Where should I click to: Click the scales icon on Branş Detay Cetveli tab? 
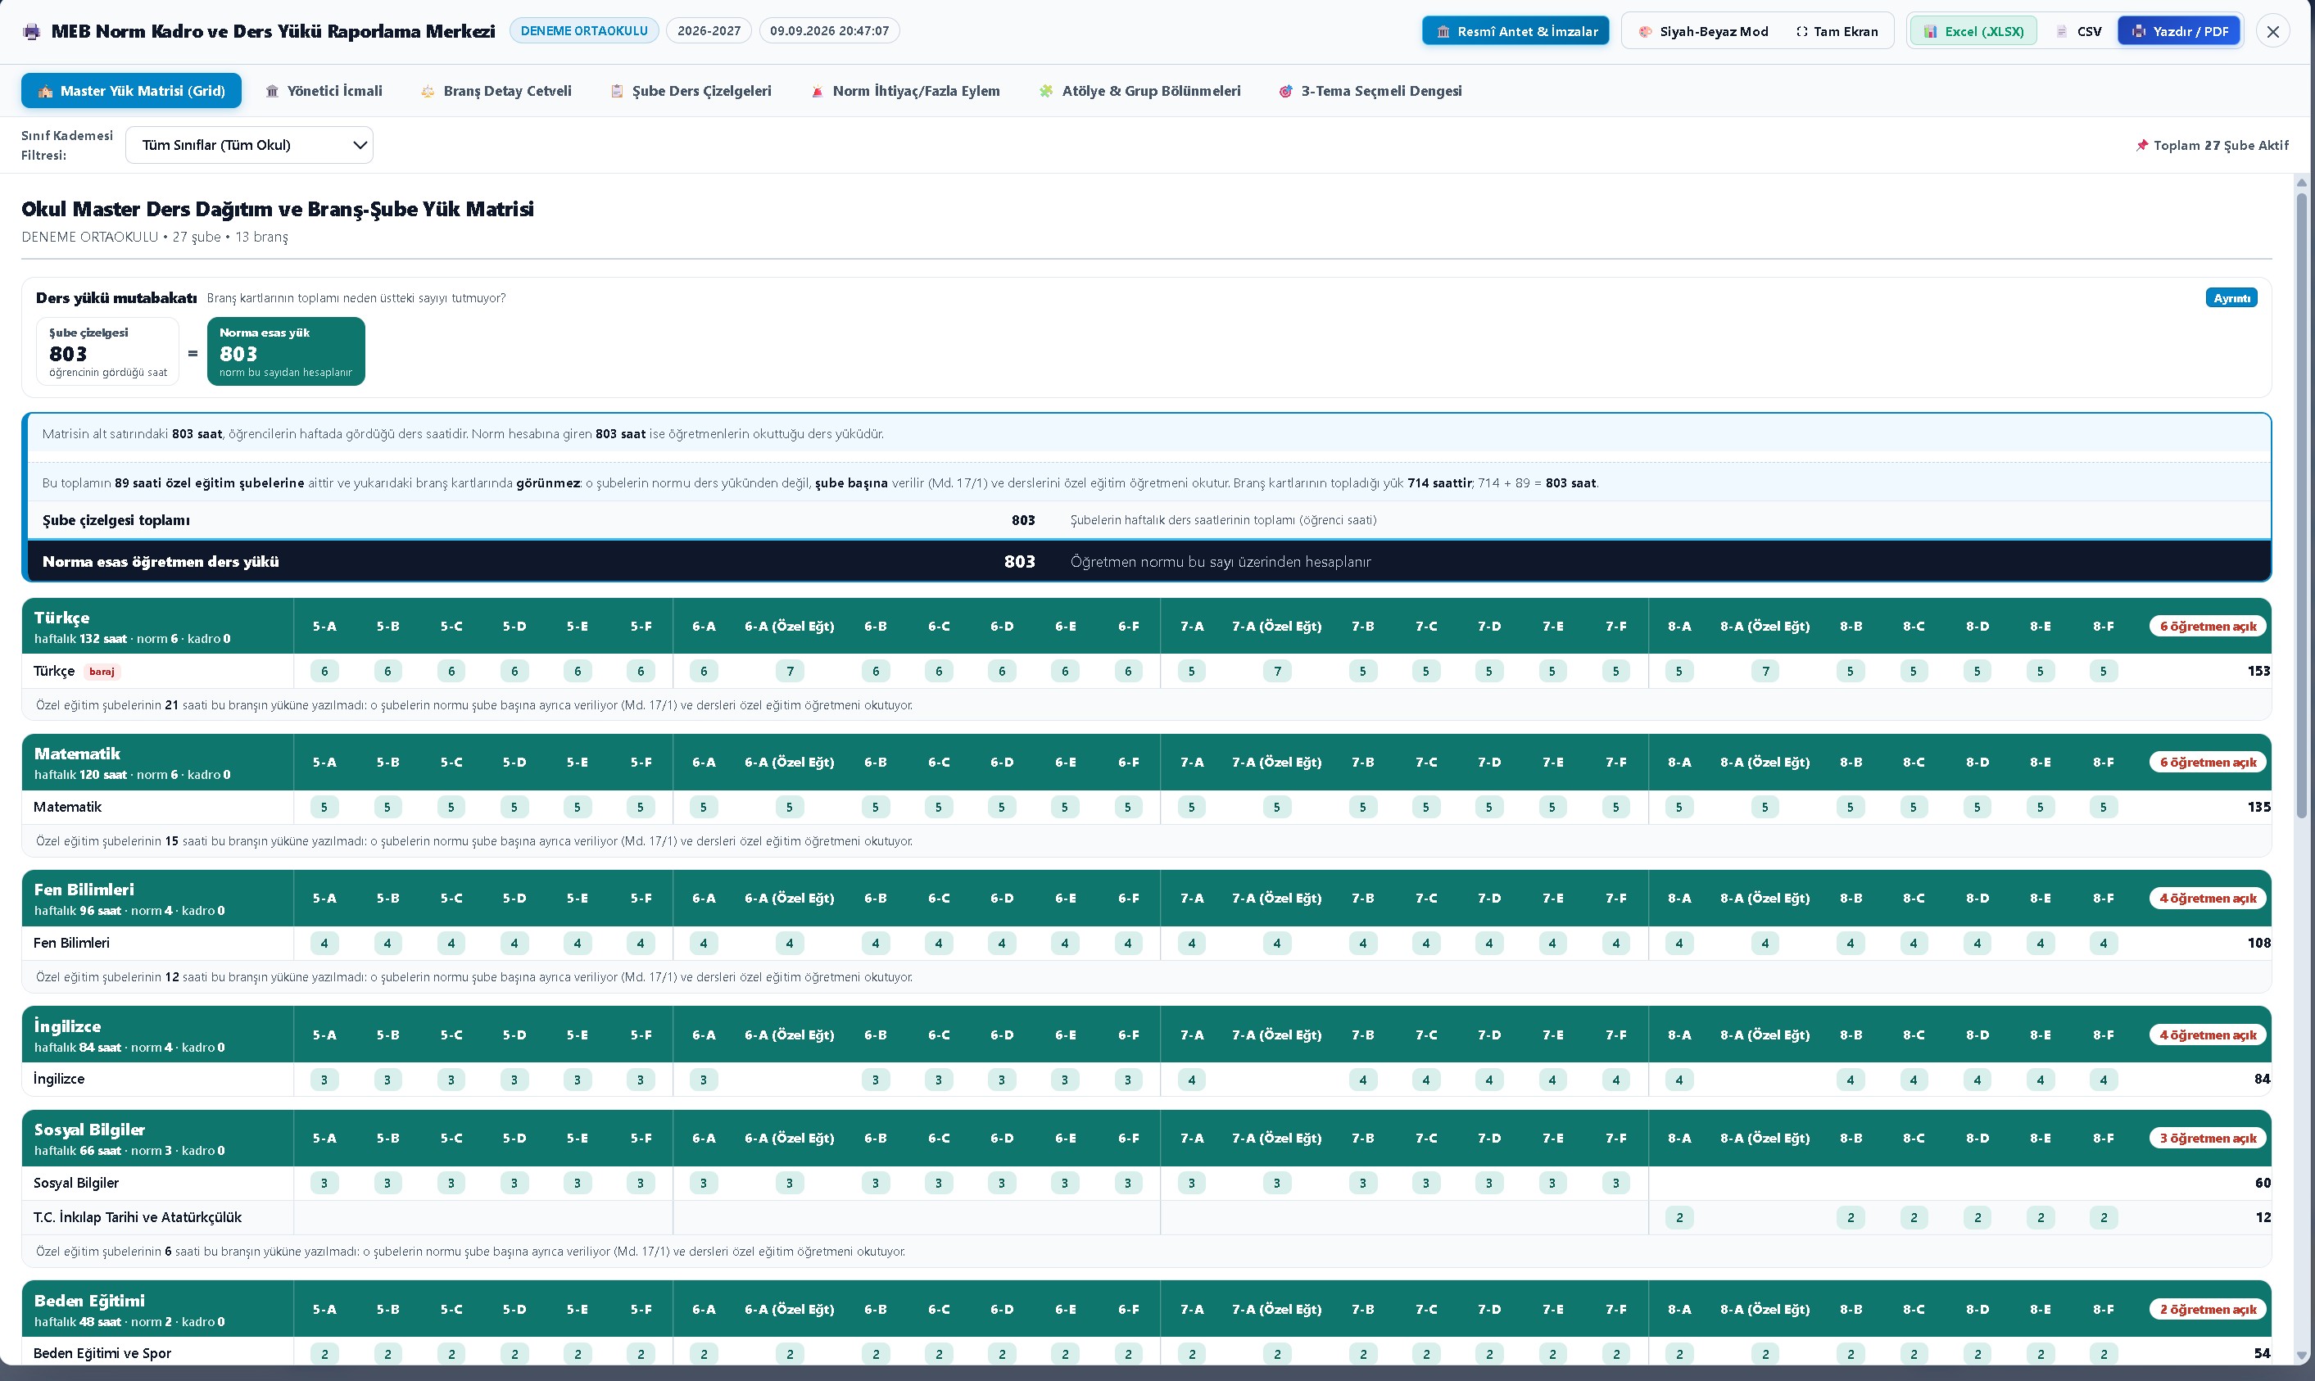[x=428, y=91]
